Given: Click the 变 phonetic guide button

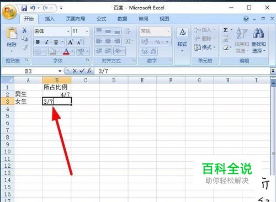Looking at the screenshot, I should 81,51.
